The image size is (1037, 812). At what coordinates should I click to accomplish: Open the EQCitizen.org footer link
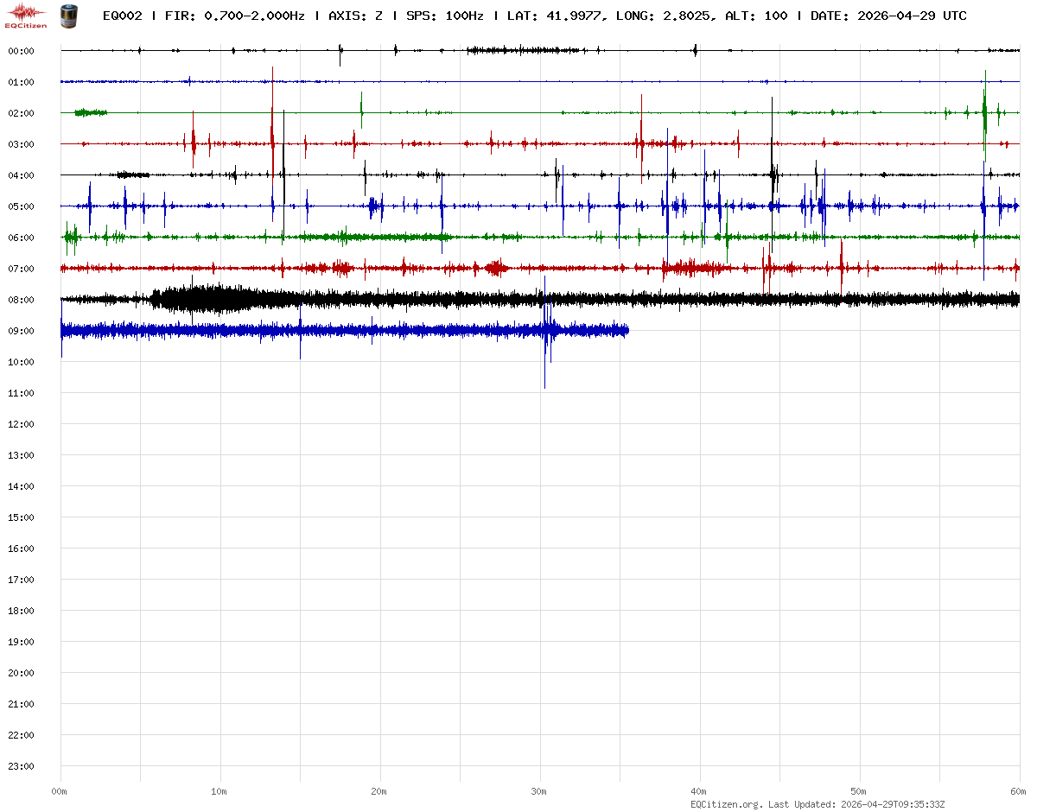point(726,804)
